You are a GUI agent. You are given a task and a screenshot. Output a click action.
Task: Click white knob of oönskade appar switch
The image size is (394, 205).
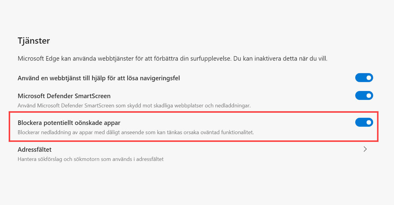coord(369,122)
